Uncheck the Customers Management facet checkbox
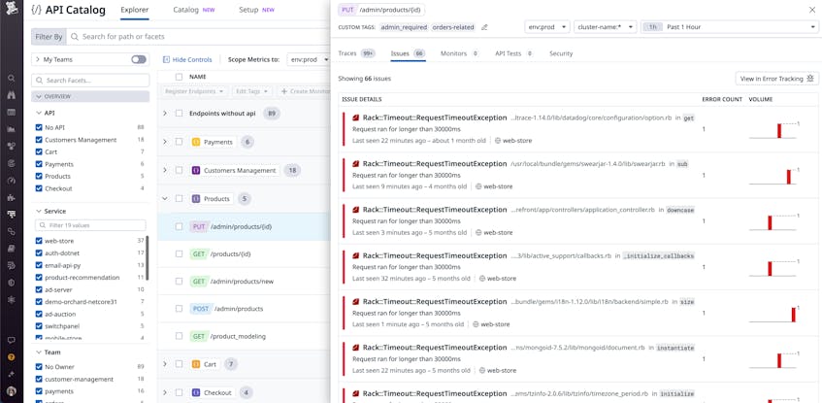Viewport: 822px width, 403px height. pos(38,140)
